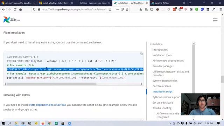
Task: Click the forward navigation arrow
Action: [9, 9]
